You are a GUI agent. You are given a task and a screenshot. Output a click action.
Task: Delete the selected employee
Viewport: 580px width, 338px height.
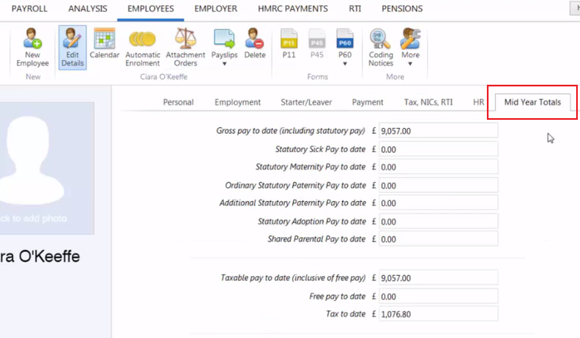pos(255,44)
